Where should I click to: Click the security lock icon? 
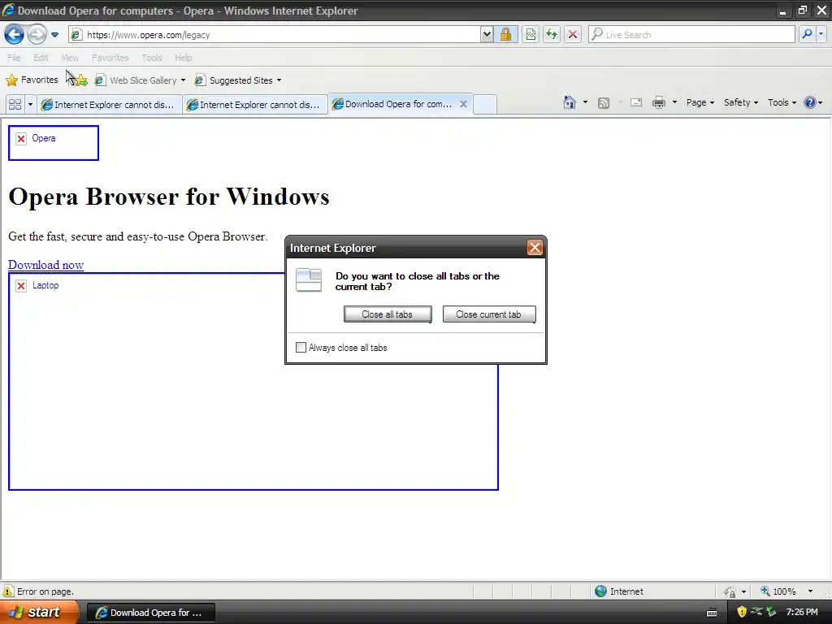[x=505, y=35]
